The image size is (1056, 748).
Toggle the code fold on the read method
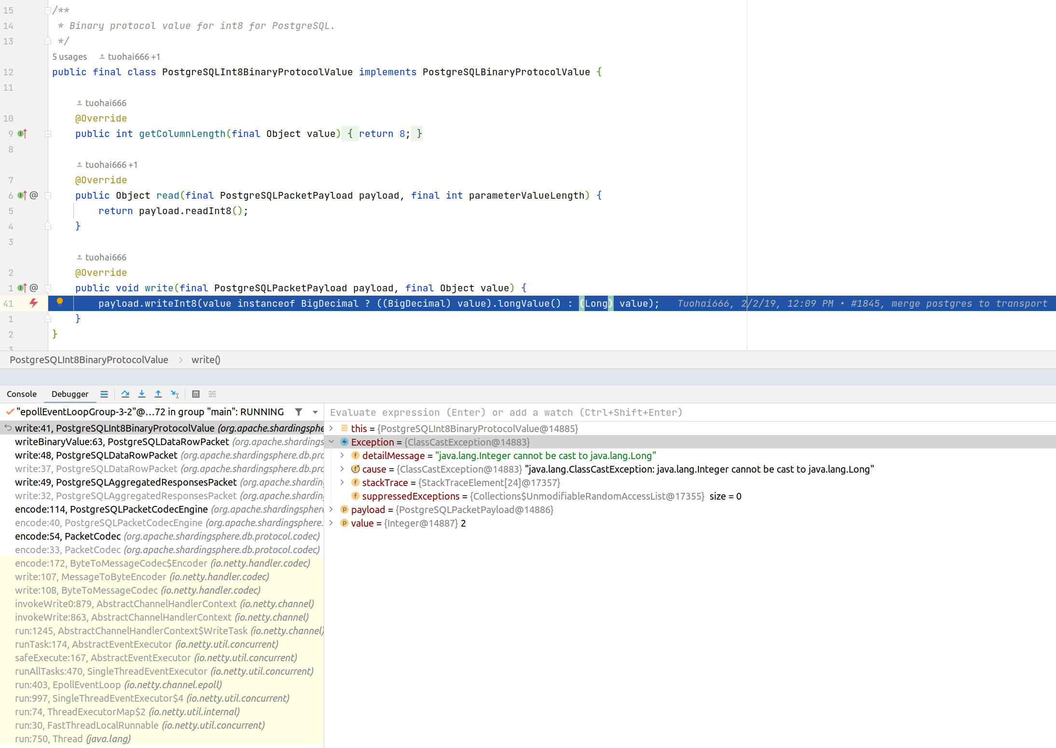click(x=48, y=195)
